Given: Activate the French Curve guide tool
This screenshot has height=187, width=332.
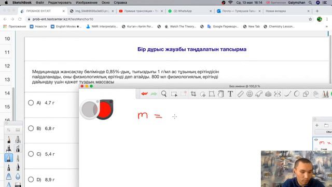Looking at the screenshot, I should click(259, 94).
